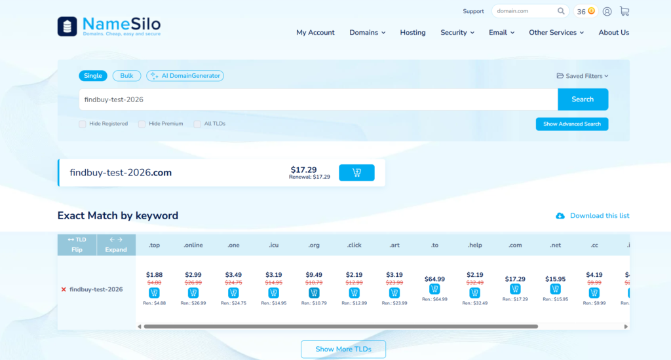Add the .online domain to cart
The width and height of the screenshot is (671, 360).
pyautogui.click(x=193, y=293)
